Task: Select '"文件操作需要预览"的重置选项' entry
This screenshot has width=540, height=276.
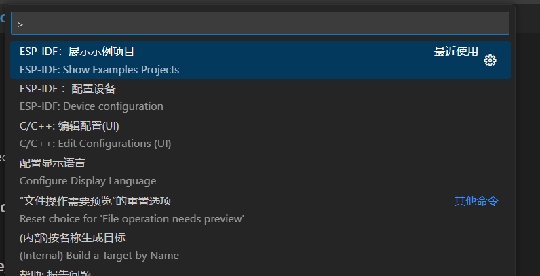Action: tap(96, 201)
